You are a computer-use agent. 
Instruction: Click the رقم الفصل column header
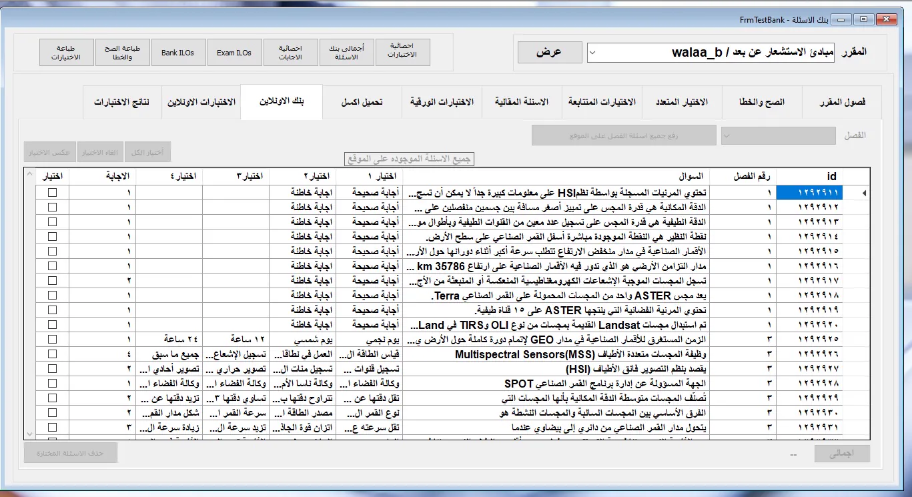click(743, 176)
